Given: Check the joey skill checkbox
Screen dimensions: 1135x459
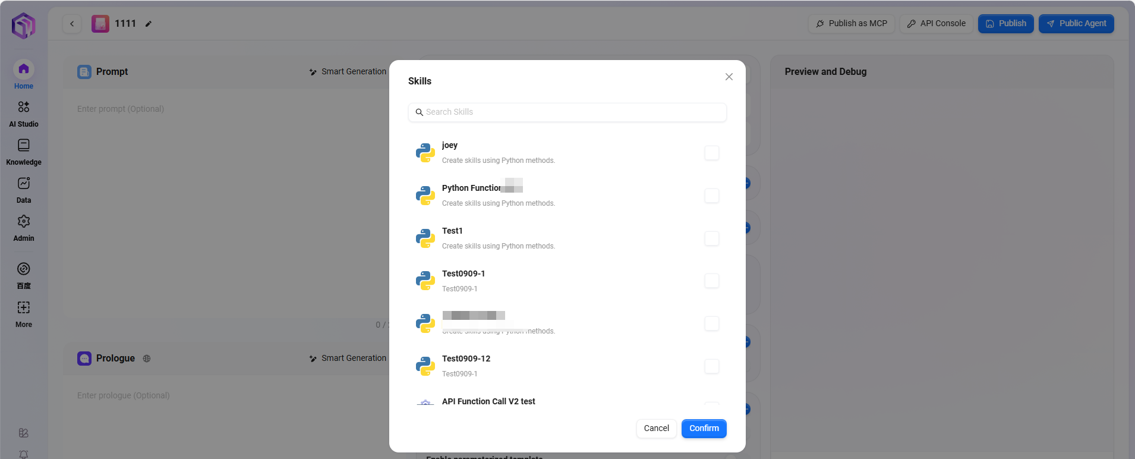Looking at the screenshot, I should point(711,153).
